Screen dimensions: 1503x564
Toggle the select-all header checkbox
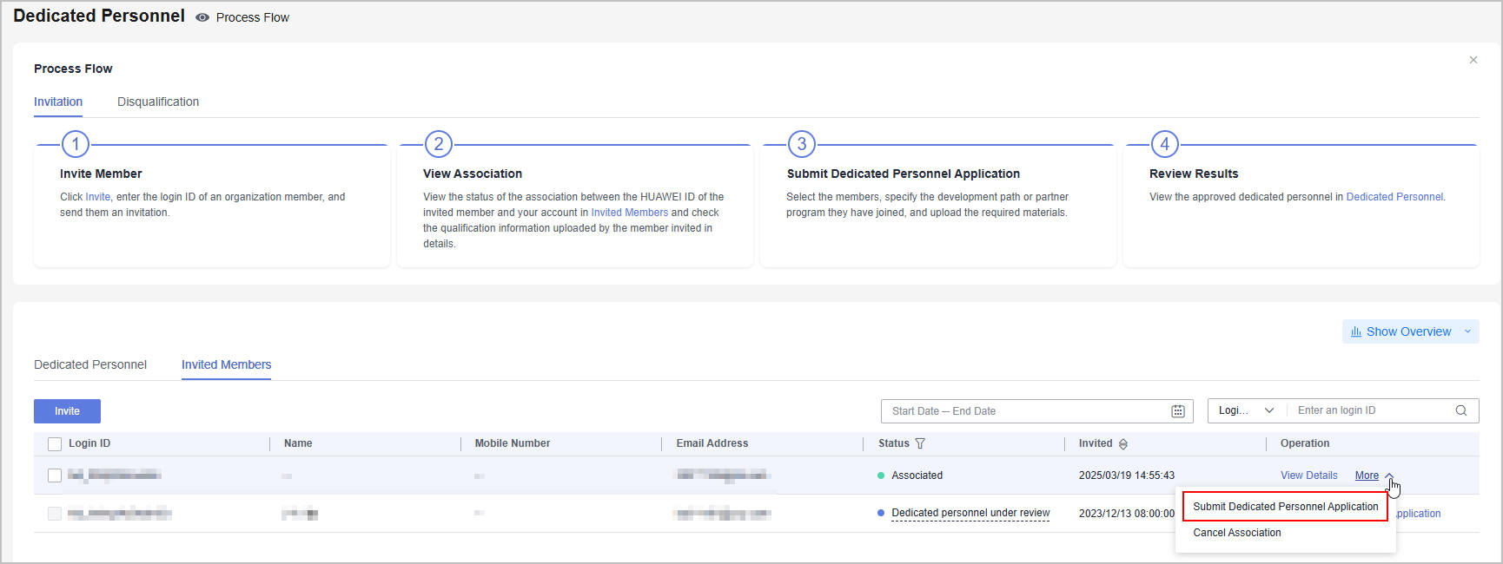[55, 444]
